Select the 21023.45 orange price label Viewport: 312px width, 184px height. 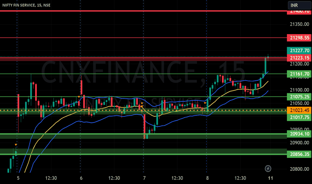coord(299,110)
